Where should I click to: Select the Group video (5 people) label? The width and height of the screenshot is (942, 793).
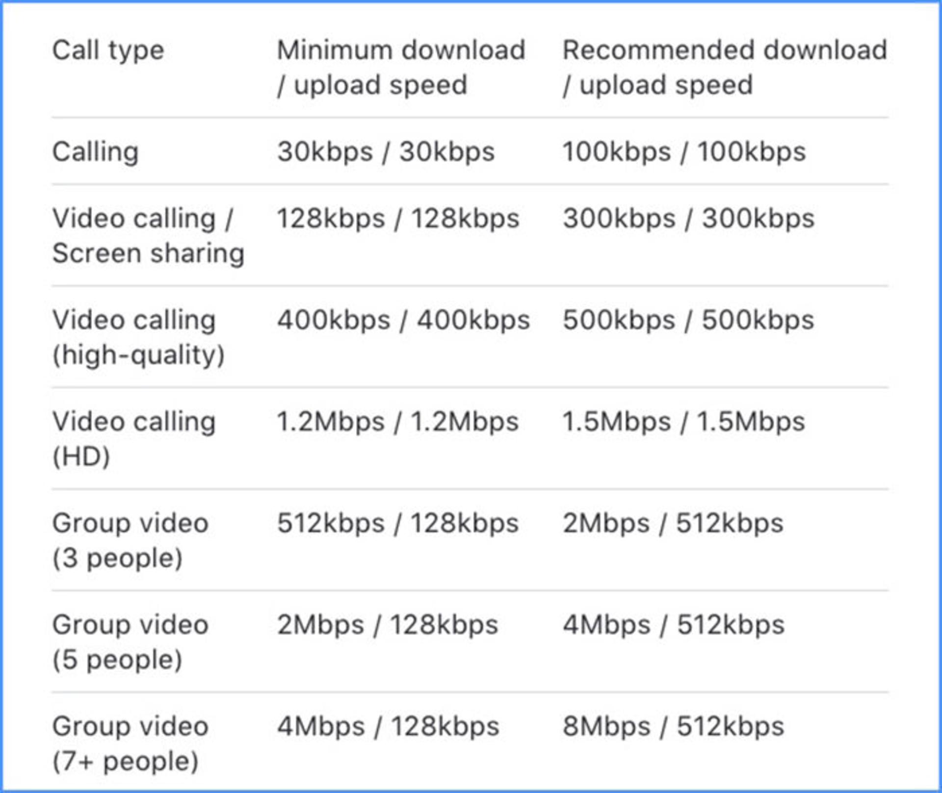tap(131, 642)
